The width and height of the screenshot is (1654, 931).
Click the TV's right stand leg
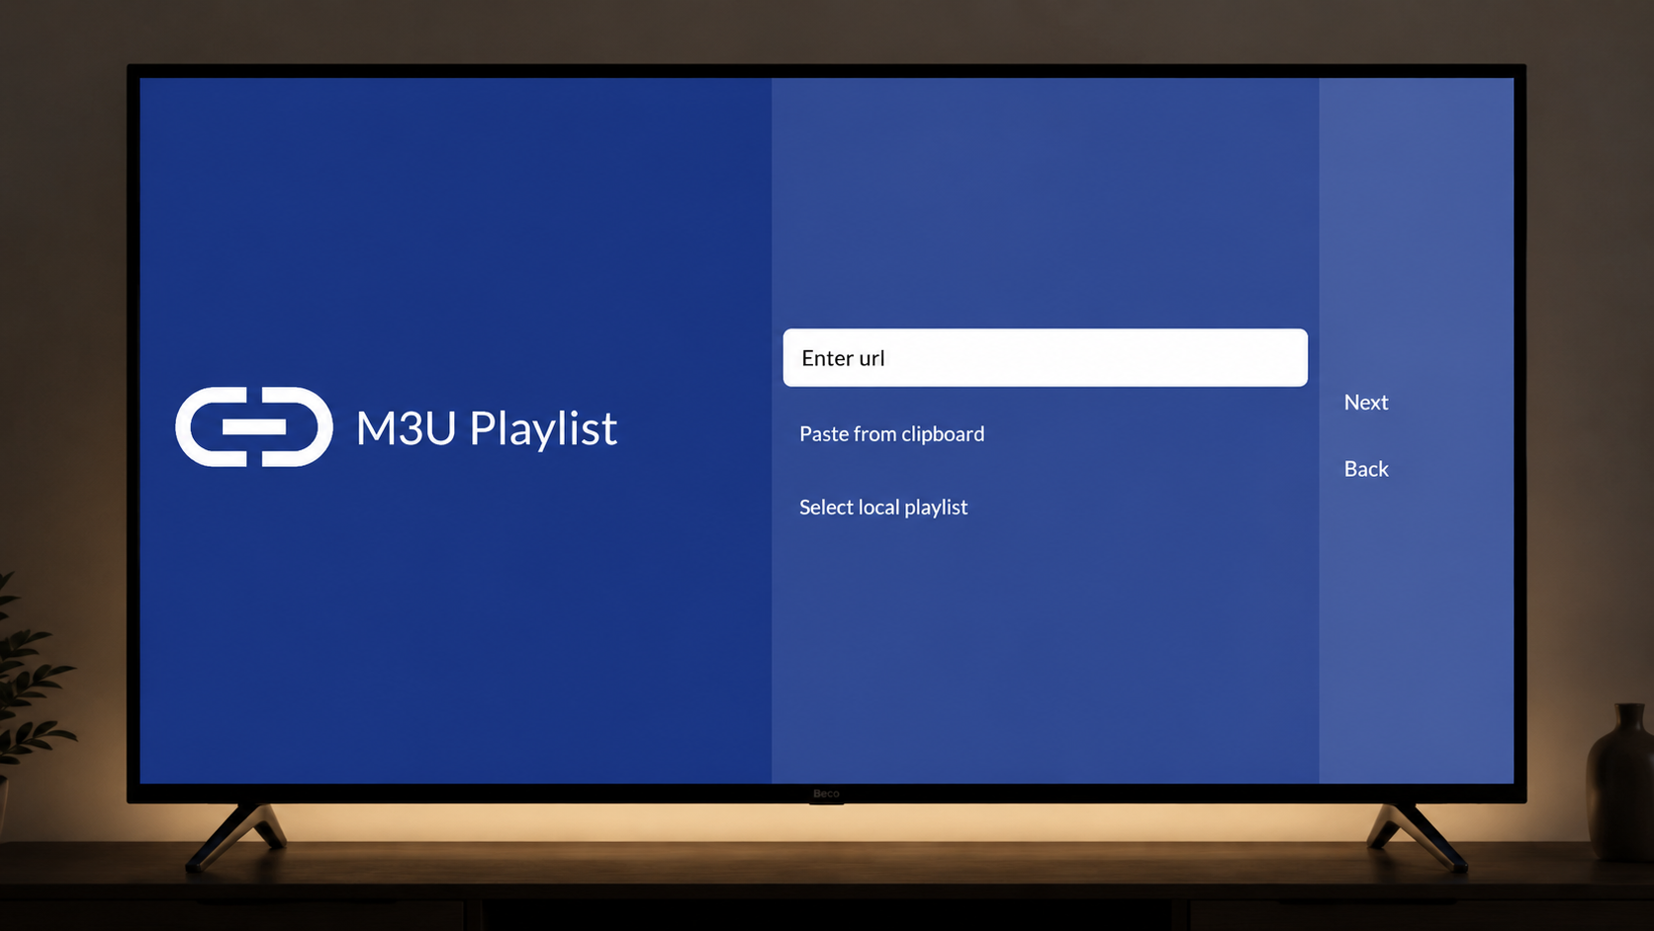[1417, 836]
